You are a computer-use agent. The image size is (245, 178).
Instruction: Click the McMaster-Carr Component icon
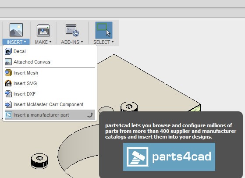[8, 104]
